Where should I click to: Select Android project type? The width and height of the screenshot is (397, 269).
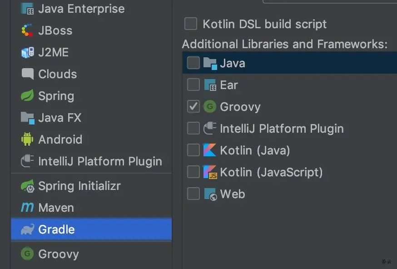click(x=91, y=139)
